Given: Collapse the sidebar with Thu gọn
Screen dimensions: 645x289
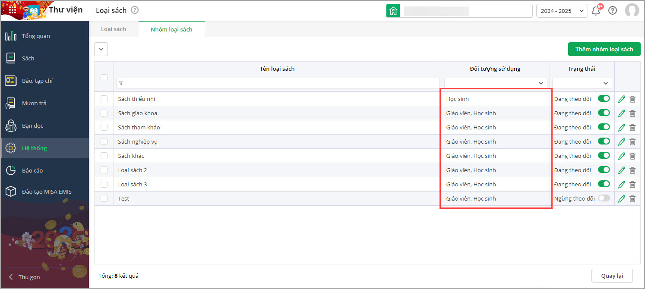Looking at the screenshot, I should coord(24,277).
